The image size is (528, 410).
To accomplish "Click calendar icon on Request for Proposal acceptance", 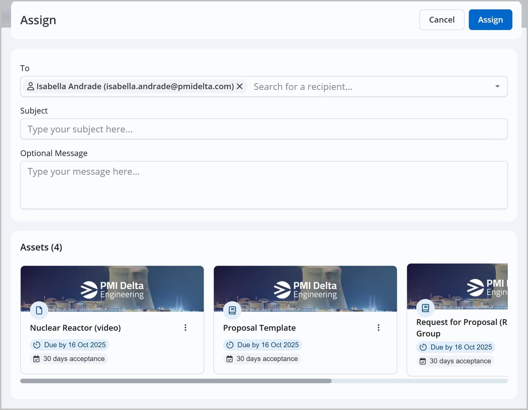I will pos(423,361).
